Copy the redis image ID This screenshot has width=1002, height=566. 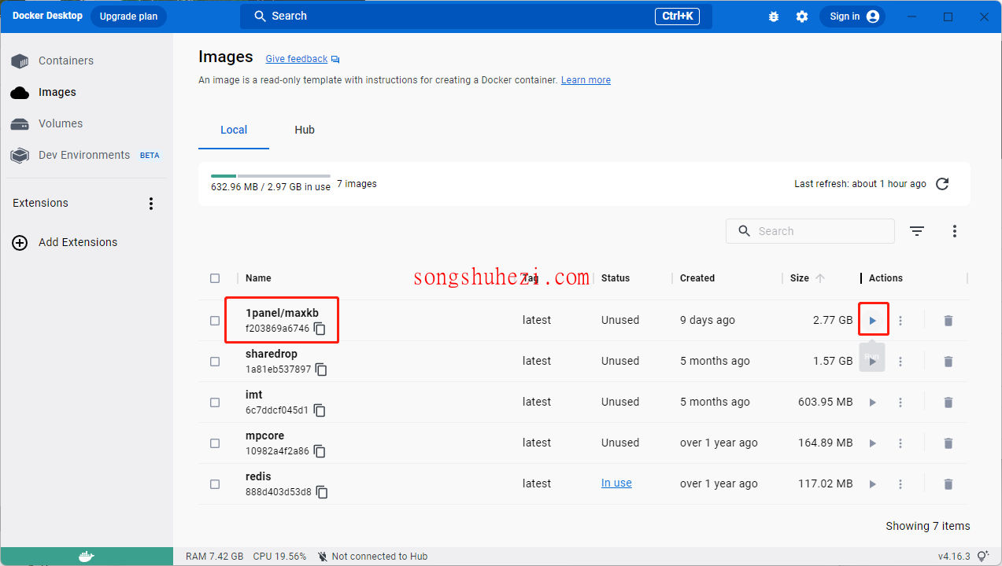tap(321, 492)
